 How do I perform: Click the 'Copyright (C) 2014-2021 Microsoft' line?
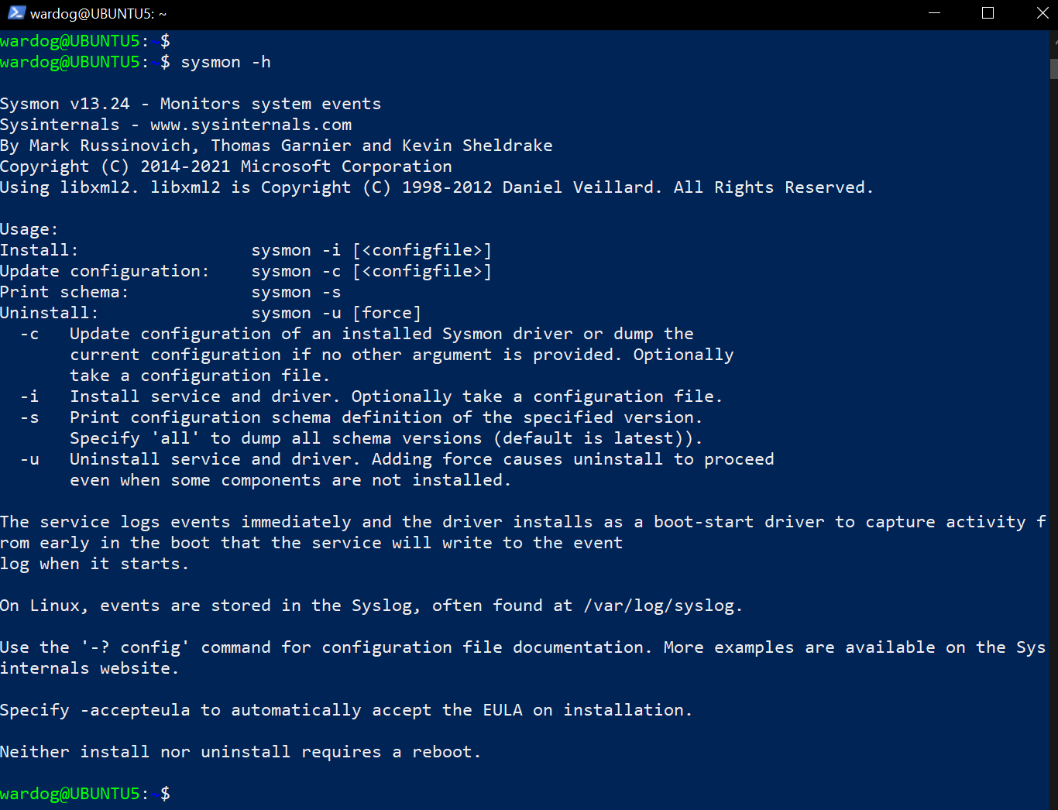(x=225, y=166)
